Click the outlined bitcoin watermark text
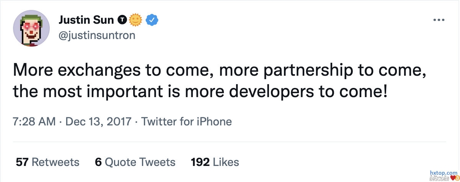460x182 pixels. click(x=439, y=179)
